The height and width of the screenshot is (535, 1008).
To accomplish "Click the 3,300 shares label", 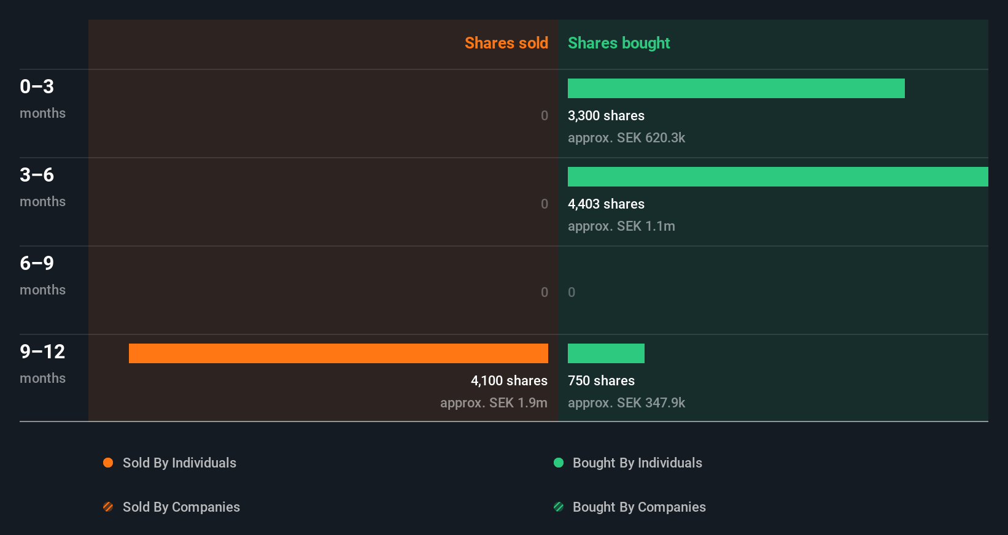I will (606, 115).
